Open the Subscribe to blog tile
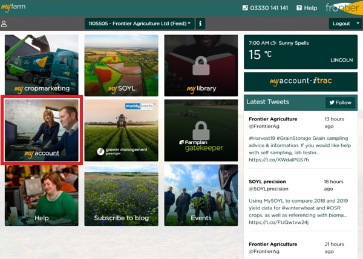This screenshot has width=363, height=259. (122, 195)
